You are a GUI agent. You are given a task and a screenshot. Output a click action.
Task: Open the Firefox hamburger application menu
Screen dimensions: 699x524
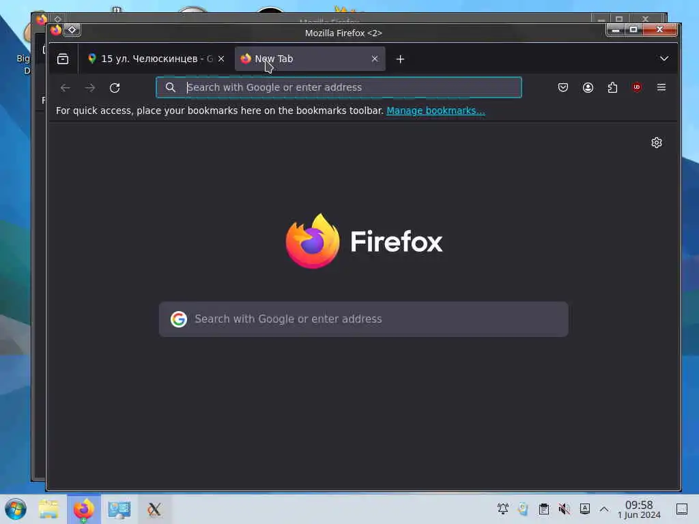[661, 87]
